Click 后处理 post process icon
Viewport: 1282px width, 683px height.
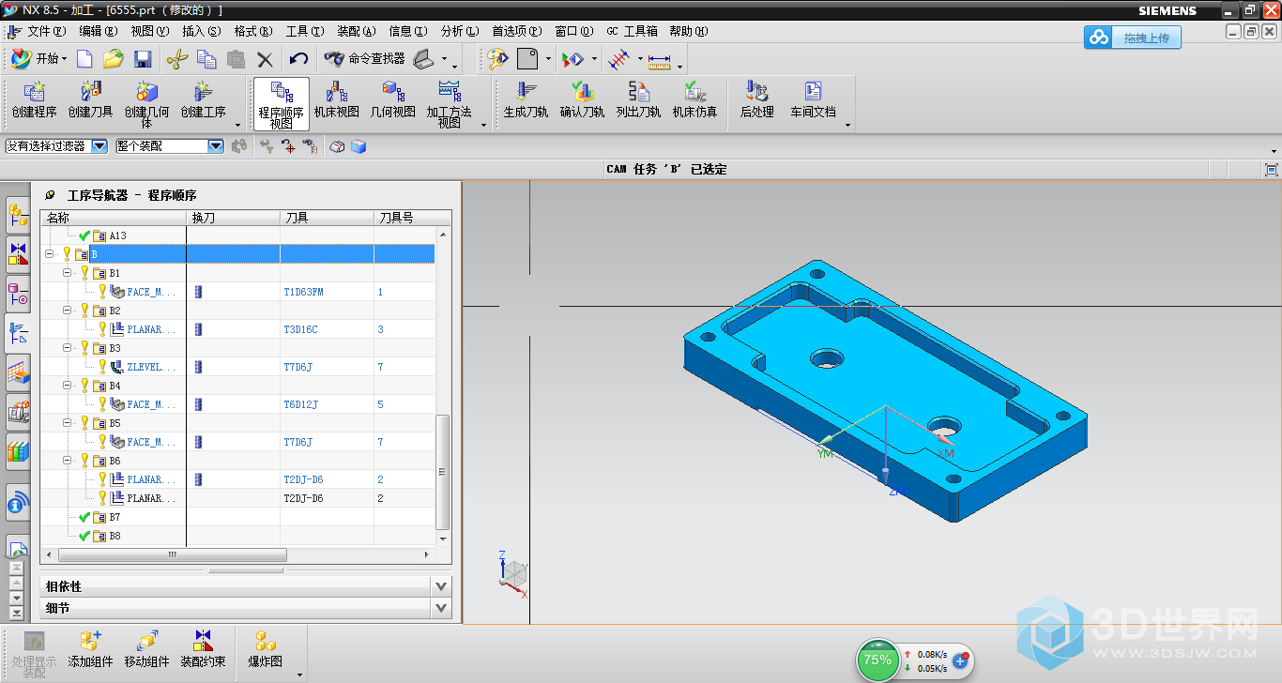[756, 99]
